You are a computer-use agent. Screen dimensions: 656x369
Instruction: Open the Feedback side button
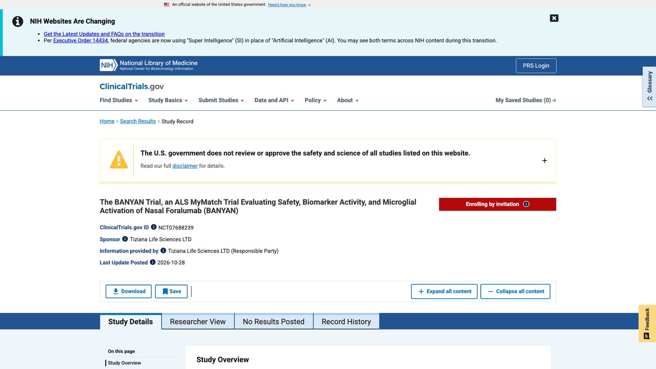pyautogui.click(x=647, y=323)
